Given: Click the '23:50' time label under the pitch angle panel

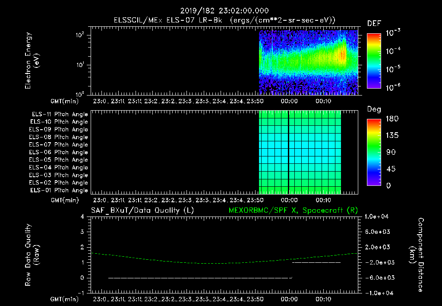Looking at the screenshot, I should click(x=255, y=200).
